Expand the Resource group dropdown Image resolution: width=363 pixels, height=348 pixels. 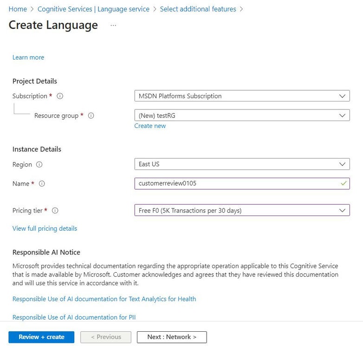pyautogui.click(x=241, y=115)
